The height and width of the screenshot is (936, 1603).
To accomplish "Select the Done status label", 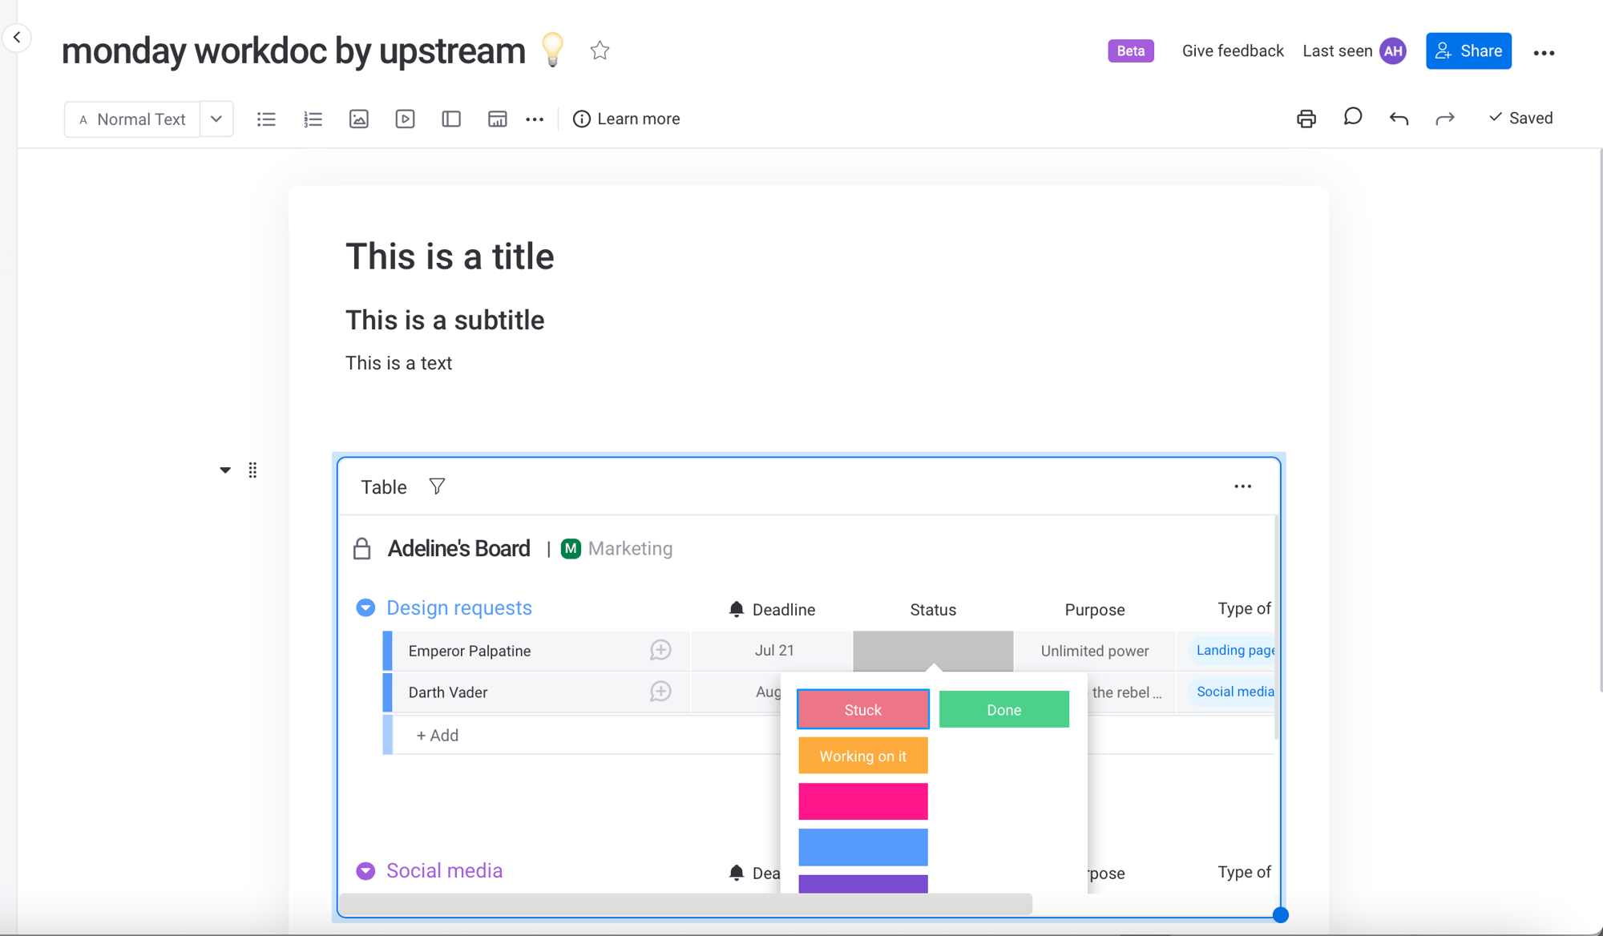I will [1003, 708].
